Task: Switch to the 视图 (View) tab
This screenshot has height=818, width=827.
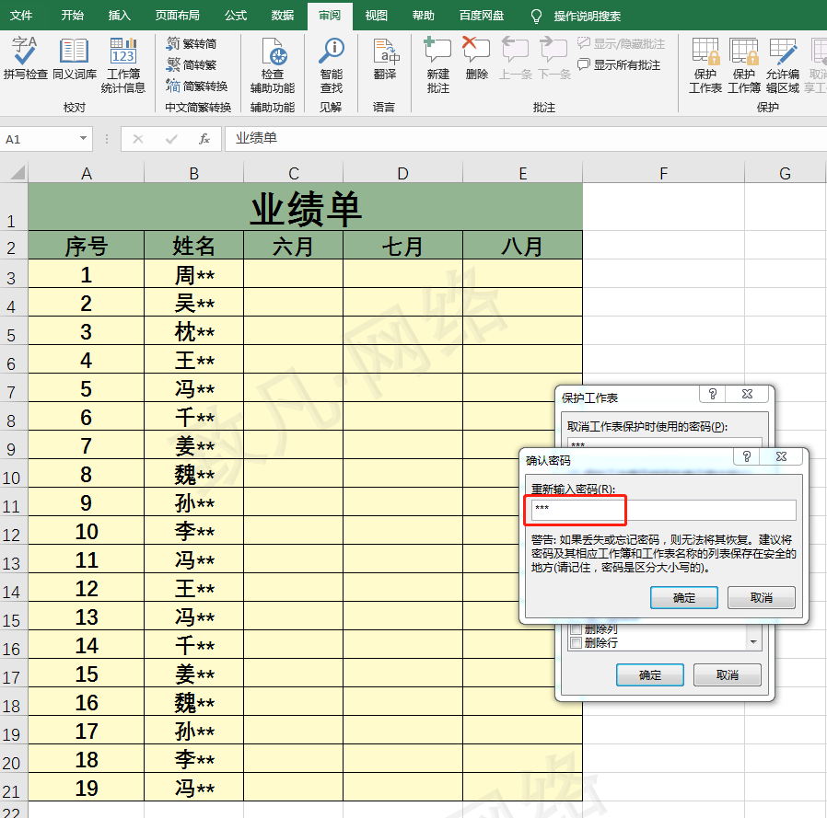Action: click(x=377, y=16)
